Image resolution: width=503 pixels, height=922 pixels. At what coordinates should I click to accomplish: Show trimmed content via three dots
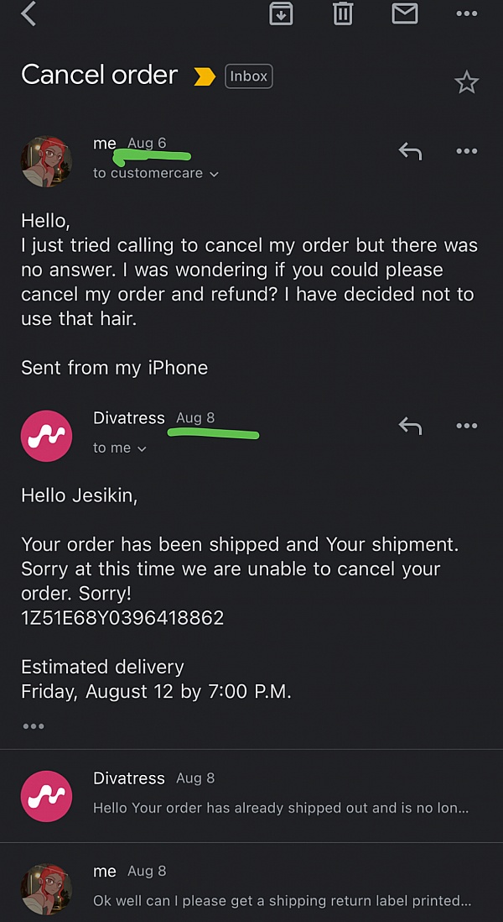pyautogui.click(x=34, y=726)
